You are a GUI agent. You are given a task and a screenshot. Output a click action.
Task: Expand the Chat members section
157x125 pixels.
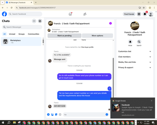coord(135,57)
